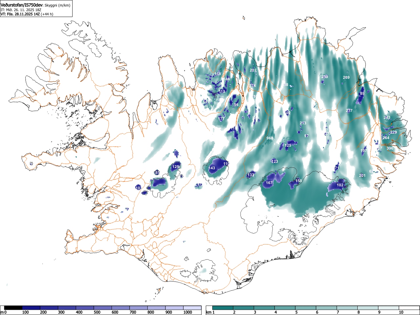
Task: Click the 158 visibility value on the map
Action: pyautogui.click(x=299, y=181)
